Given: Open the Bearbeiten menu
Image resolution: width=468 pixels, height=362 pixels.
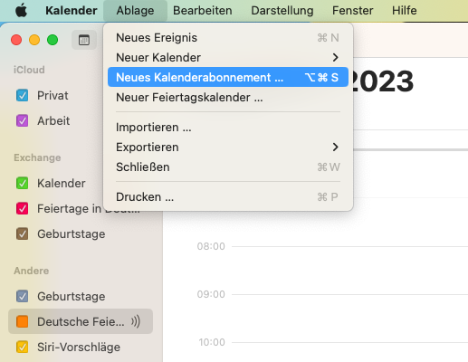Looking at the screenshot, I should (203, 11).
